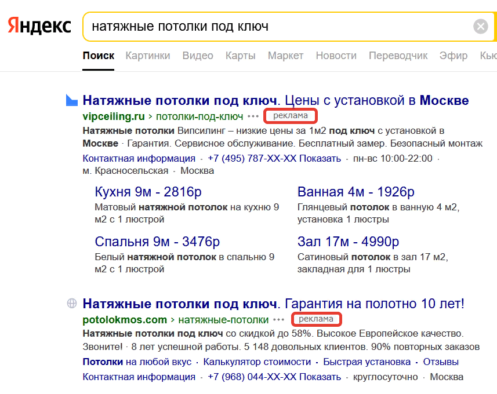
Task: Click the blue vipceiling favicon
Action: click(x=72, y=100)
